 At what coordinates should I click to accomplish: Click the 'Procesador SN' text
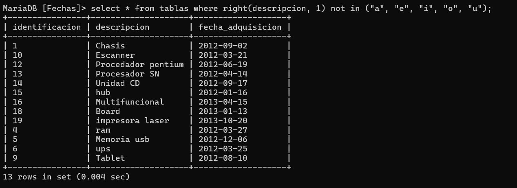click(x=127, y=74)
